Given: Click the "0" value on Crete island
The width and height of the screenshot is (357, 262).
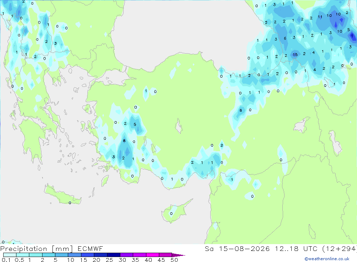Looking at the screenshot, I should [70, 203].
